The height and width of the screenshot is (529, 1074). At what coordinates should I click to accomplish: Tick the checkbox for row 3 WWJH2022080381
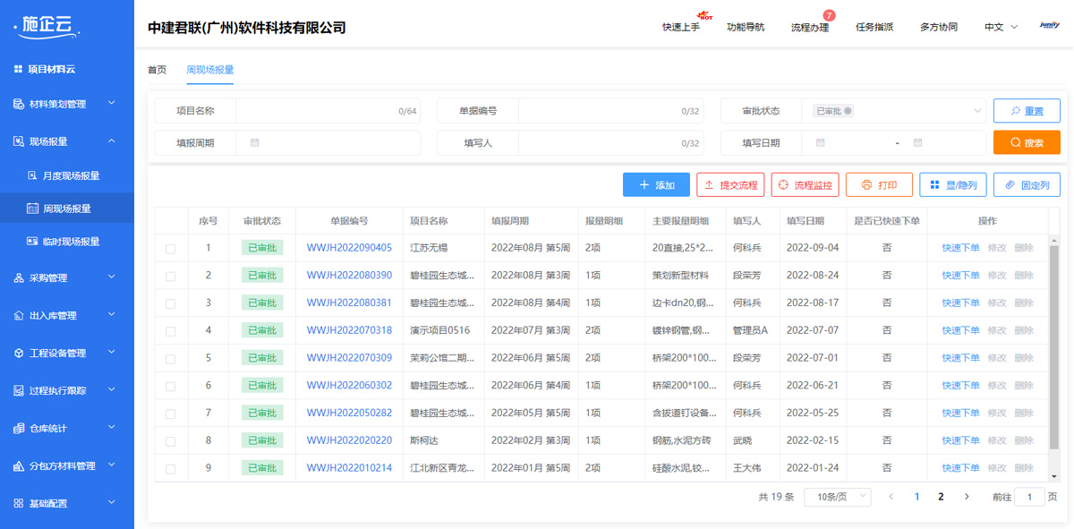click(x=171, y=304)
